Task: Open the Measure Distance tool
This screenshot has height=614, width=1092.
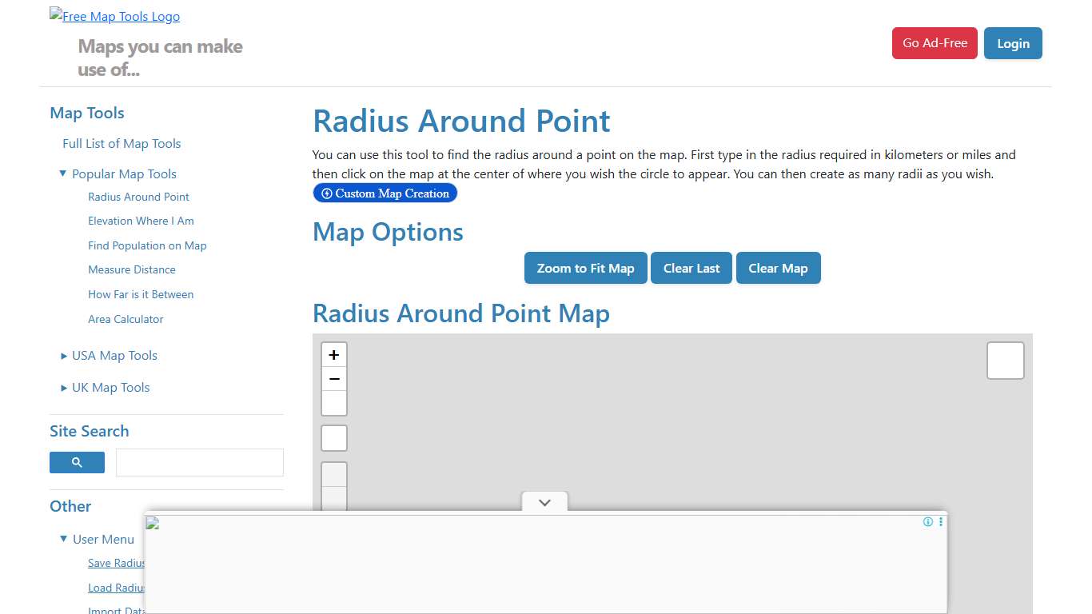Action: tap(131, 269)
